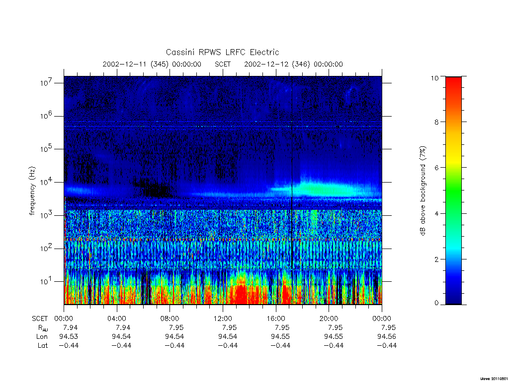Click the 04:00 SCET time tick label
Screen dimensions: 509x381
click(x=116, y=318)
